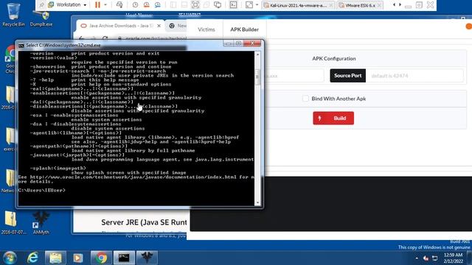The width and height of the screenshot is (472, 265).
Task: Focus the source port input field
Action: point(414,75)
